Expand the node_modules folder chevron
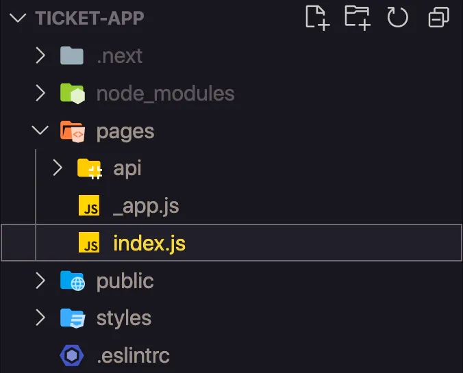This screenshot has width=463, height=373. pos(40,93)
